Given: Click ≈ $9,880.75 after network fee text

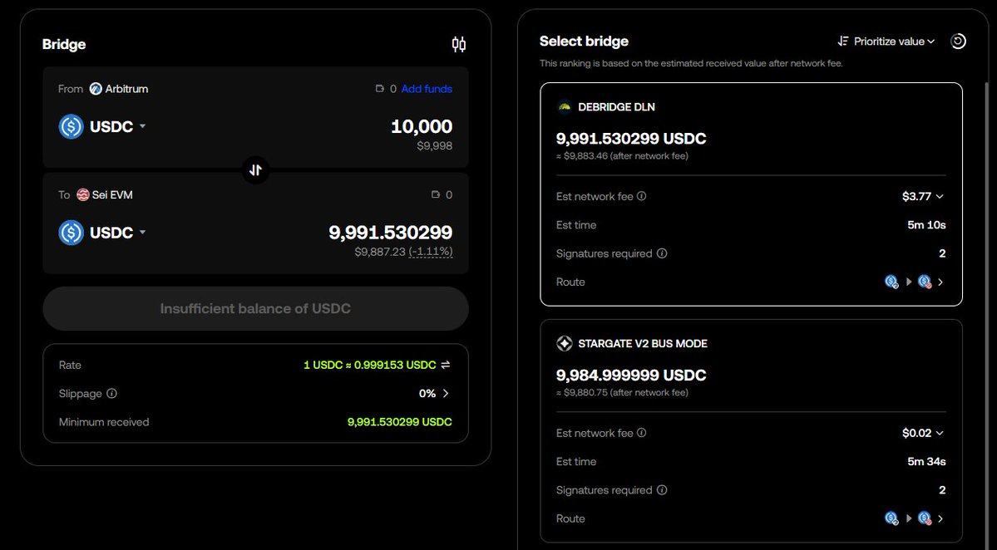Looking at the screenshot, I should [622, 393].
